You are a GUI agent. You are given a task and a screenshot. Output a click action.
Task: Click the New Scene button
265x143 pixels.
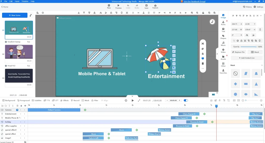point(14,16)
